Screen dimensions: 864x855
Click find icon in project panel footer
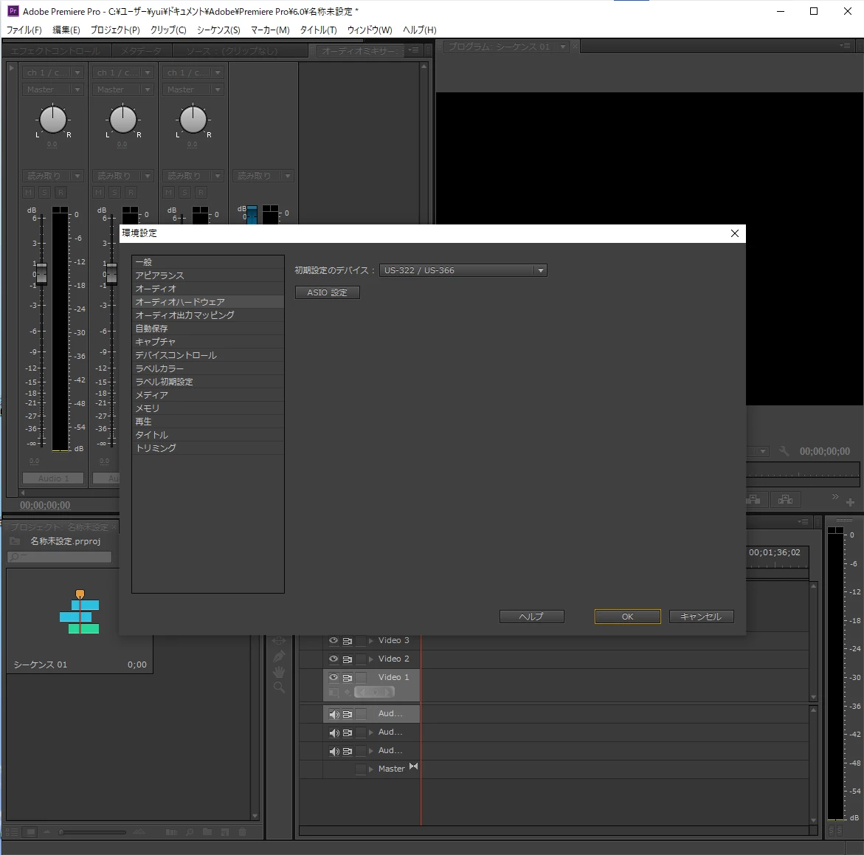click(190, 832)
